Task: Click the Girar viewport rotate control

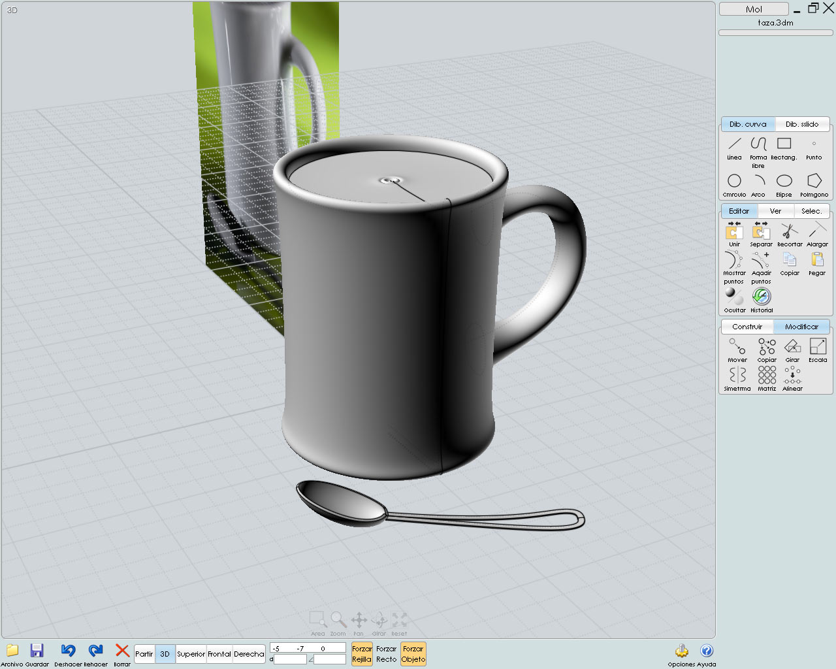Action: pos(379,624)
